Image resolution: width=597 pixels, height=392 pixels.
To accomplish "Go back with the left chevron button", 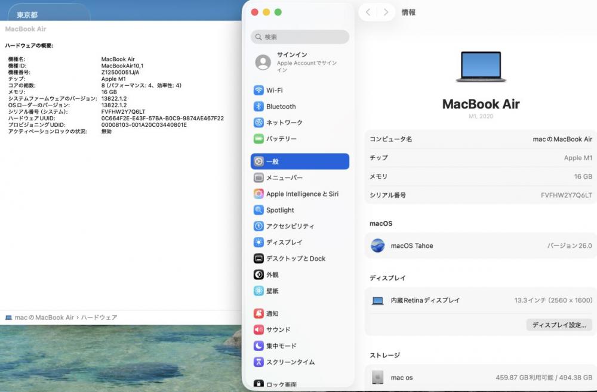I will click(x=368, y=12).
